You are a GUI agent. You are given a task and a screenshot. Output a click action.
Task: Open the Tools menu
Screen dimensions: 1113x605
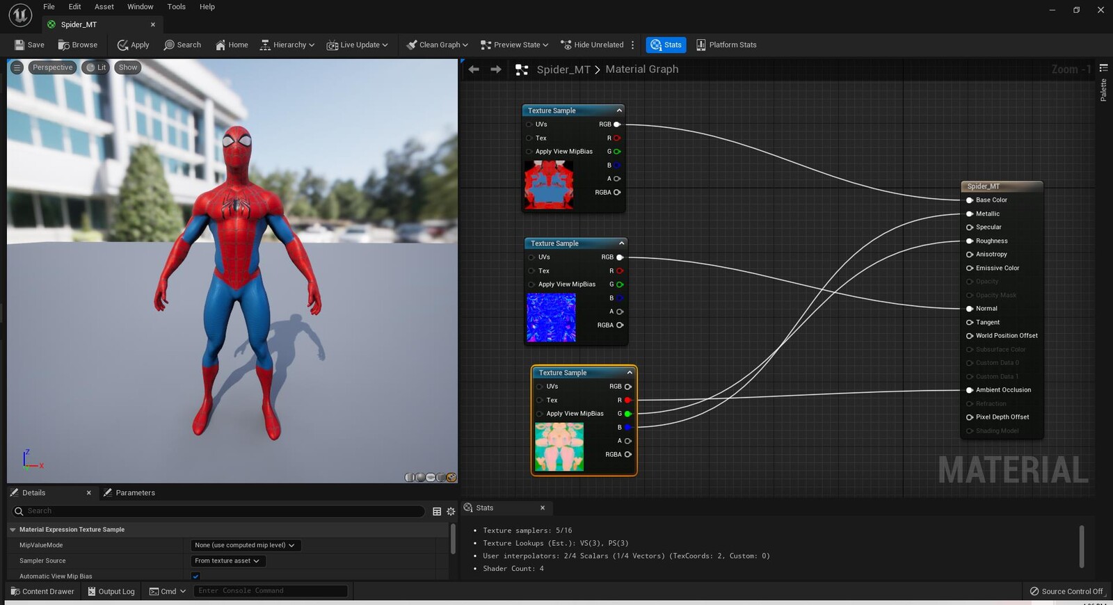pos(177,7)
